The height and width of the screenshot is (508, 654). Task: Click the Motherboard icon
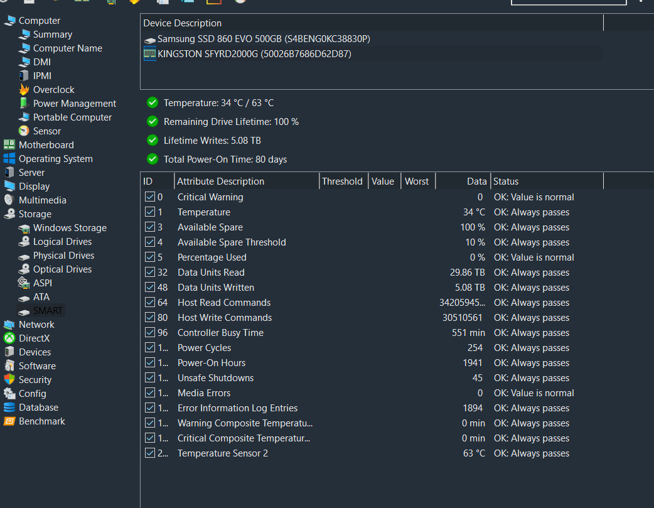pyautogui.click(x=9, y=144)
